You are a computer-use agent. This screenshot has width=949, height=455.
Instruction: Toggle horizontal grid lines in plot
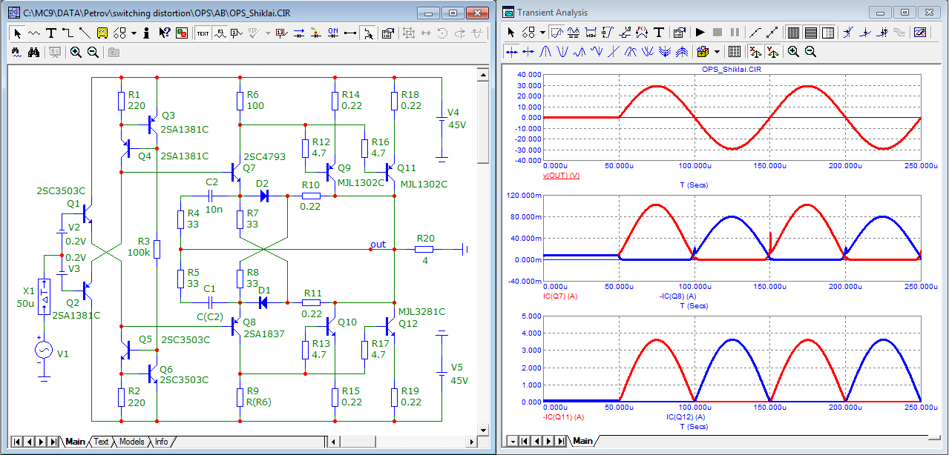pyautogui.click(x=810, y=33)
